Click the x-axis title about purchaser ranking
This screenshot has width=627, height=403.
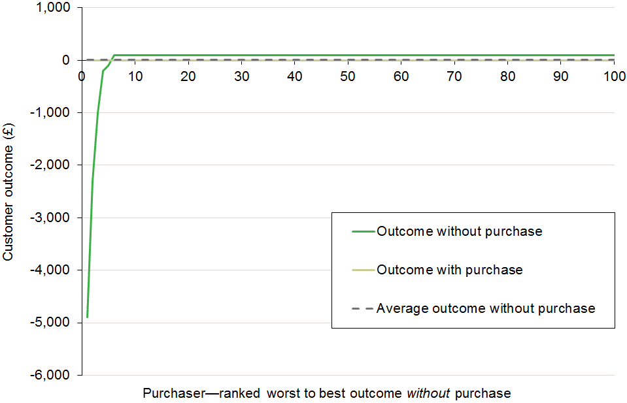327,393
